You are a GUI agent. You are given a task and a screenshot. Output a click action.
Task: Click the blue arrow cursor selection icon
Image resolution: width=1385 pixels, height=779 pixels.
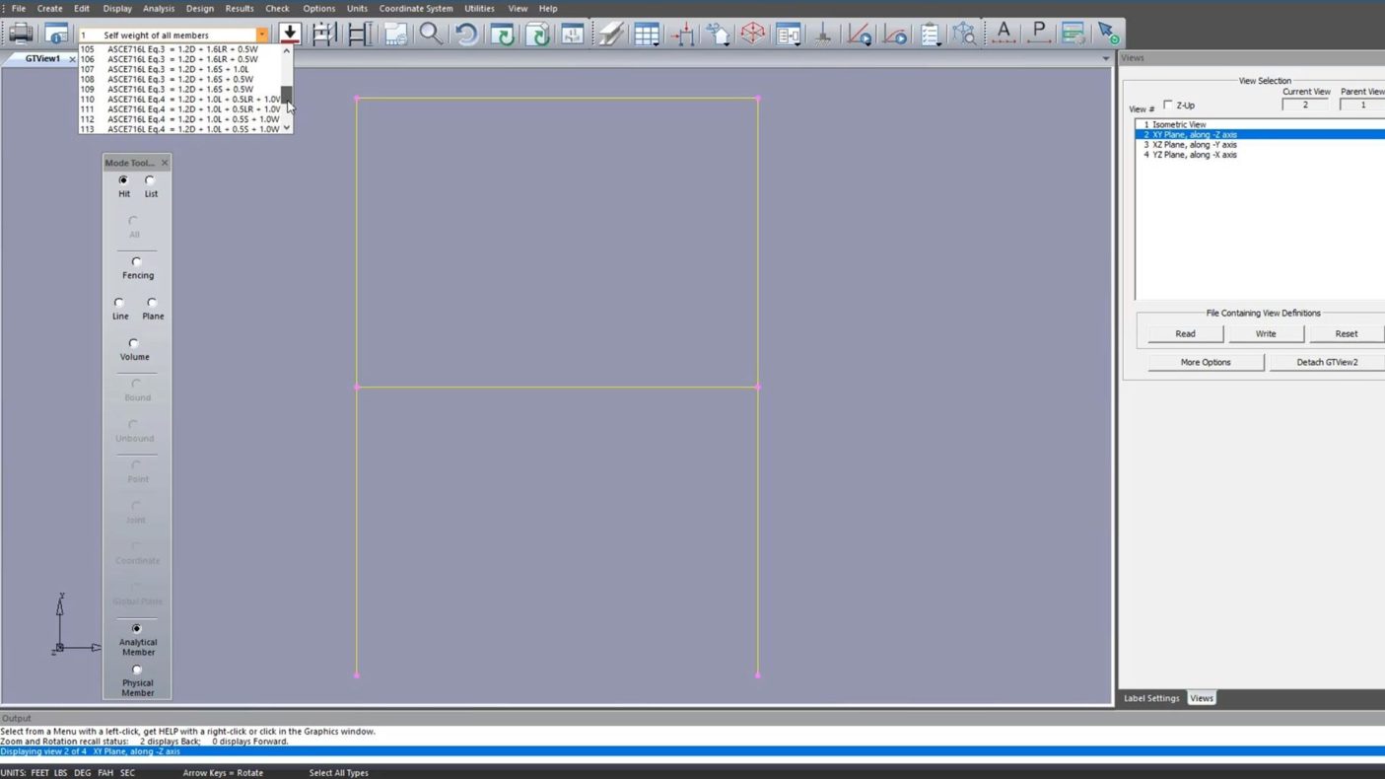[1108, 35]
